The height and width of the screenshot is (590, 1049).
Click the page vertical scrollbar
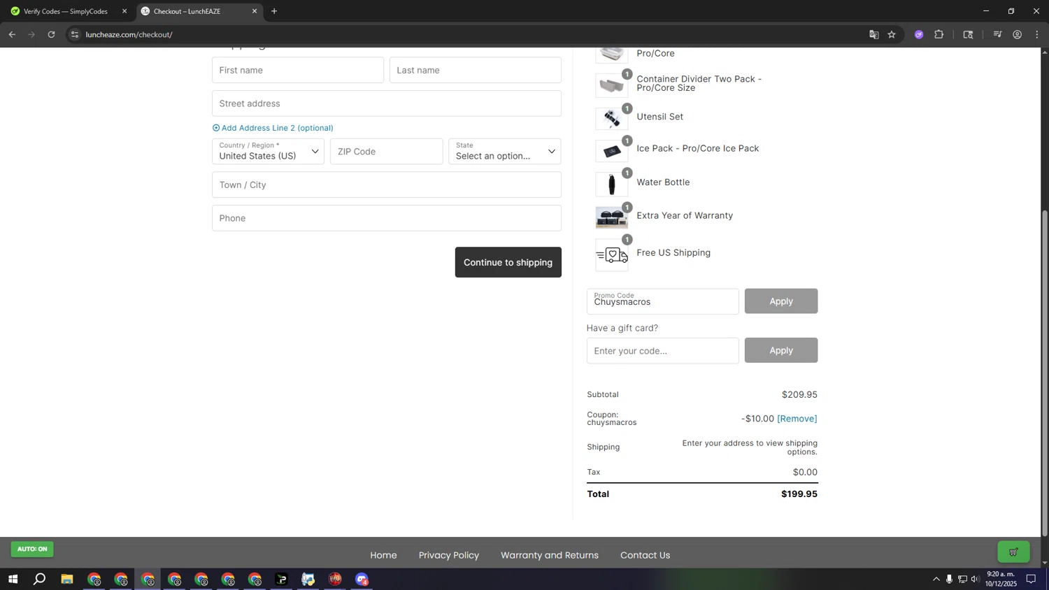pyautogui.click(x=1045, y=374)
